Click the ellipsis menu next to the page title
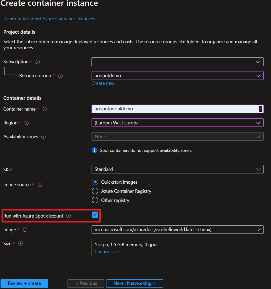 pyautogui.click(x=109, y=3)
